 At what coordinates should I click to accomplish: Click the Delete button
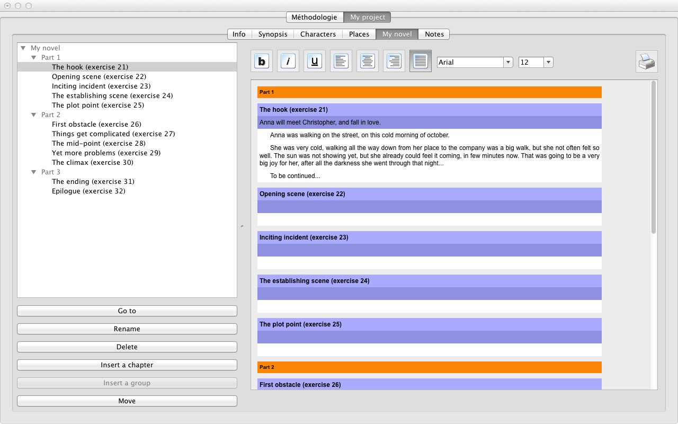pyautogui.click(x=127, y=347)
